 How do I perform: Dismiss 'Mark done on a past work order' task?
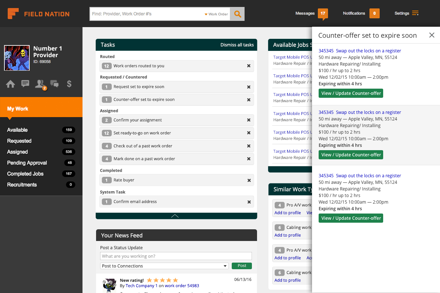point(249,159)
